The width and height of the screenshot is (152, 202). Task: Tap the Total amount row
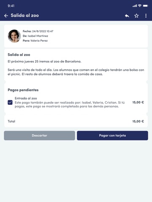coord(76,121)
